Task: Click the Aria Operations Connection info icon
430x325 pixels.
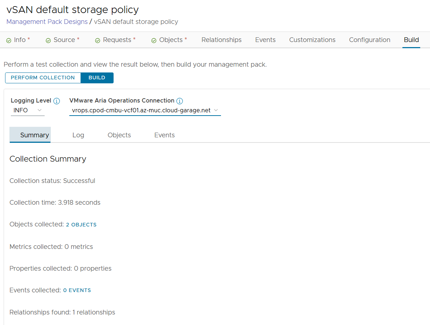Action: [180, 101]
